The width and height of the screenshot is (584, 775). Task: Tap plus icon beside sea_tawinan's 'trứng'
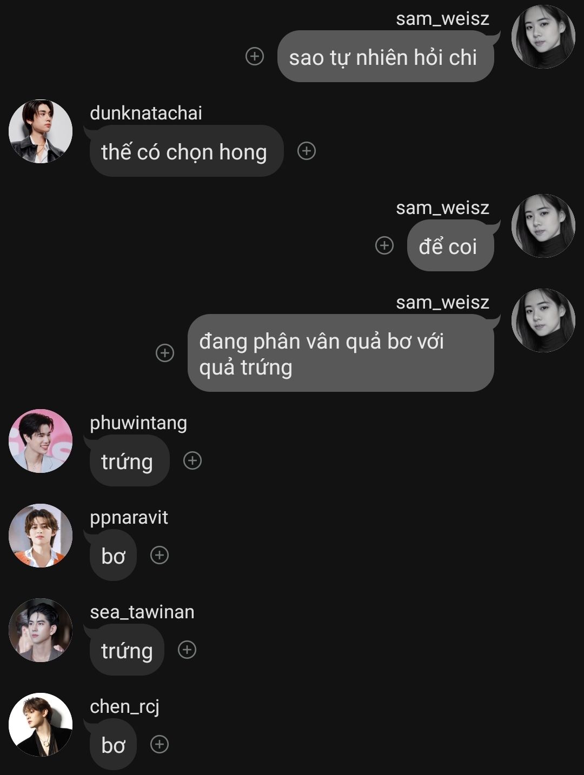point(187,650)
